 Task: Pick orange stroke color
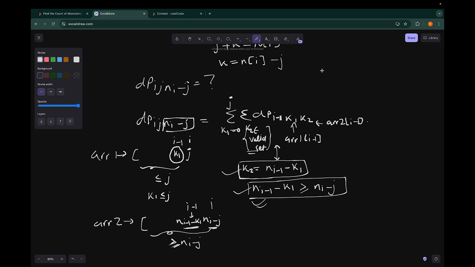66,60
